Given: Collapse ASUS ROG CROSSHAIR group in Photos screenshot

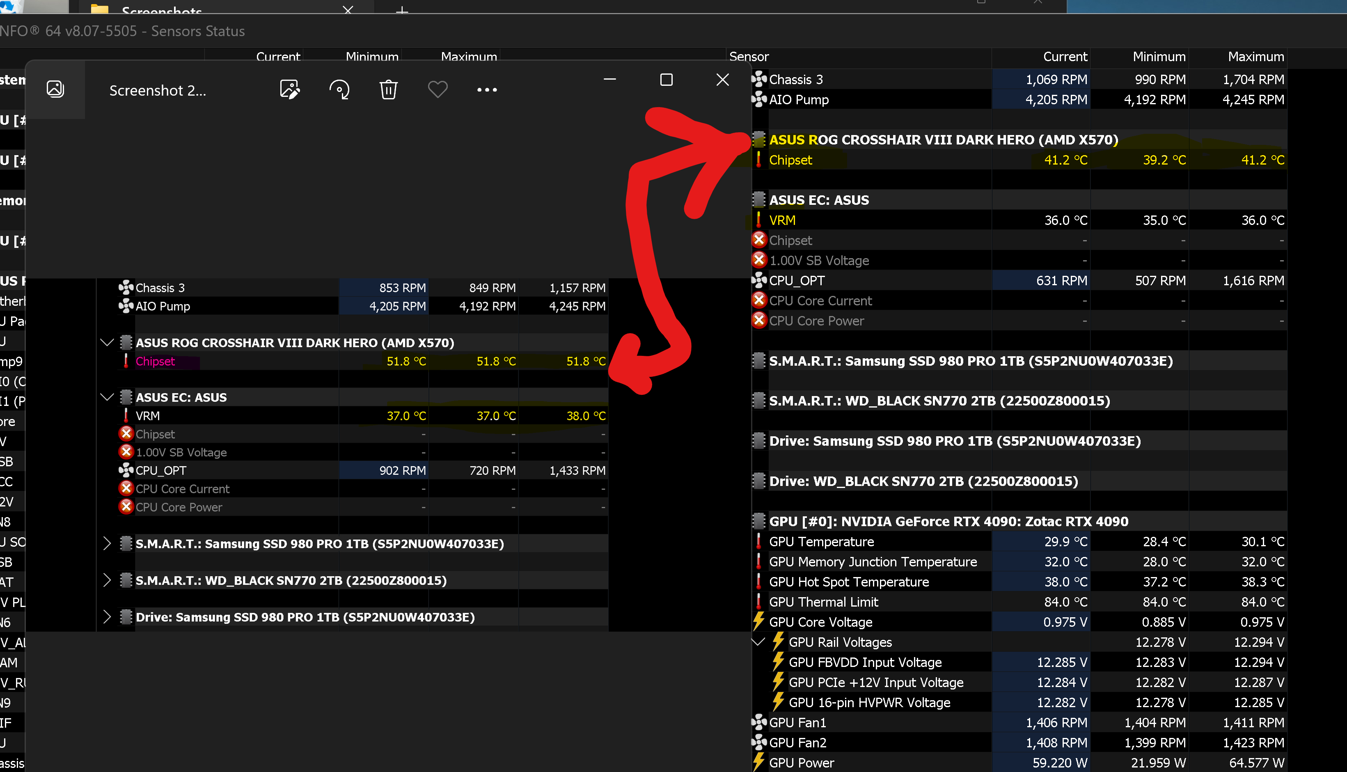Looking at the screenshot, I should coord(107,343).
